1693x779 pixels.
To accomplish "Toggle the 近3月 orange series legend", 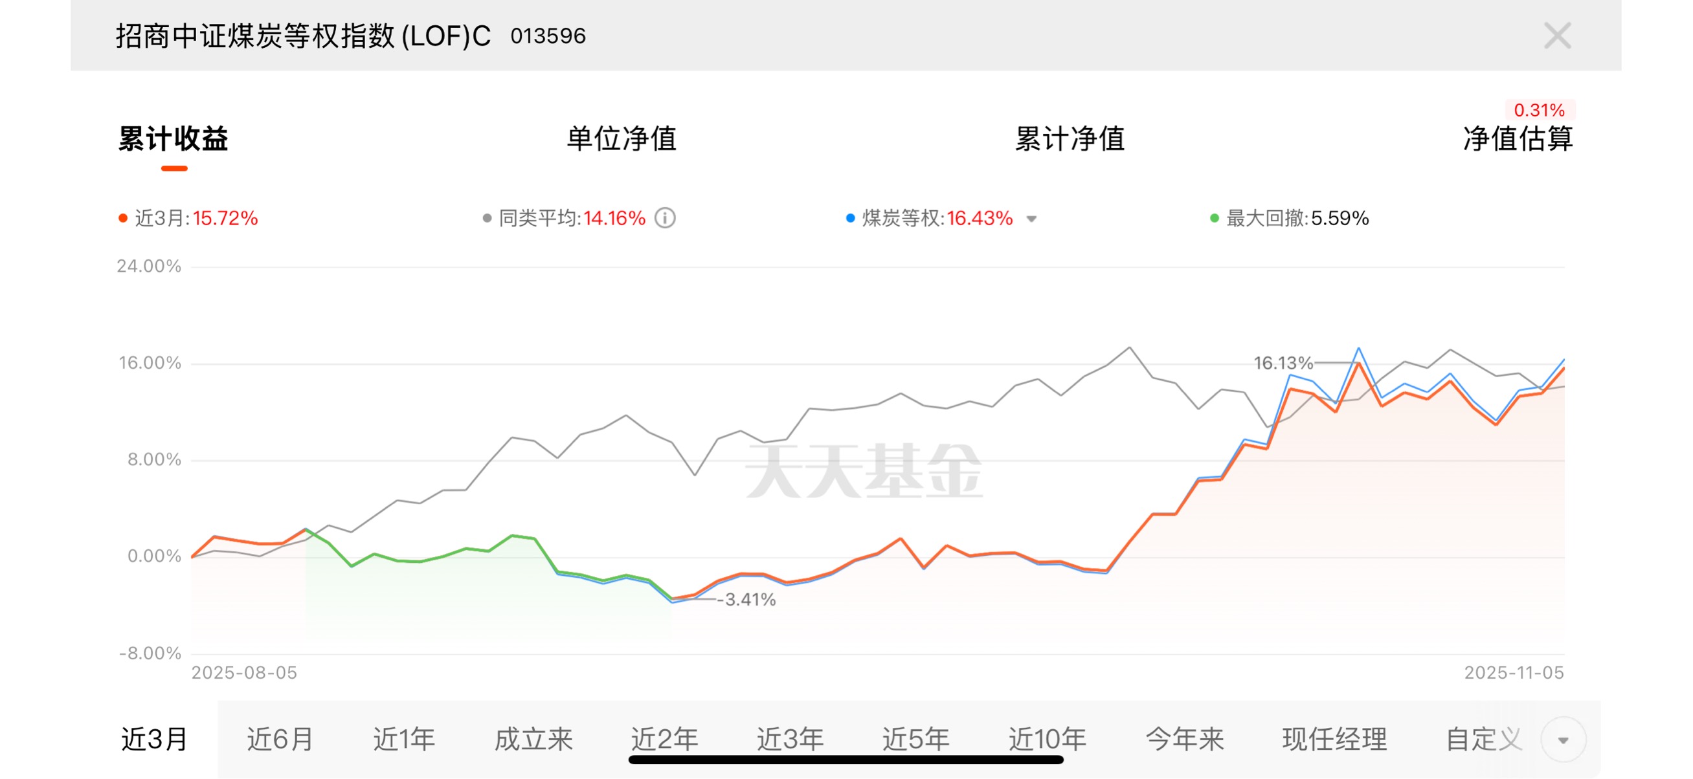I will click(x=123, y=218).
